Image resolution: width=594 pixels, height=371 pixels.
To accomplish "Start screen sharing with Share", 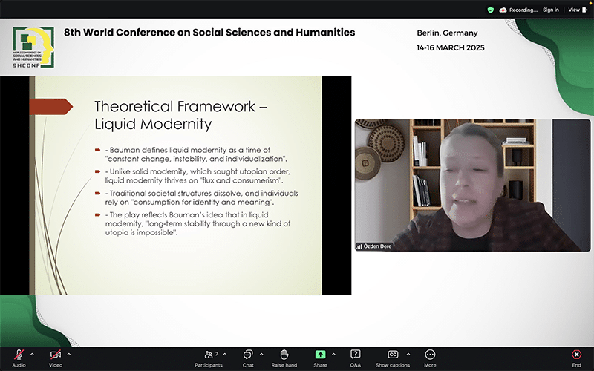I will [320, 355].
